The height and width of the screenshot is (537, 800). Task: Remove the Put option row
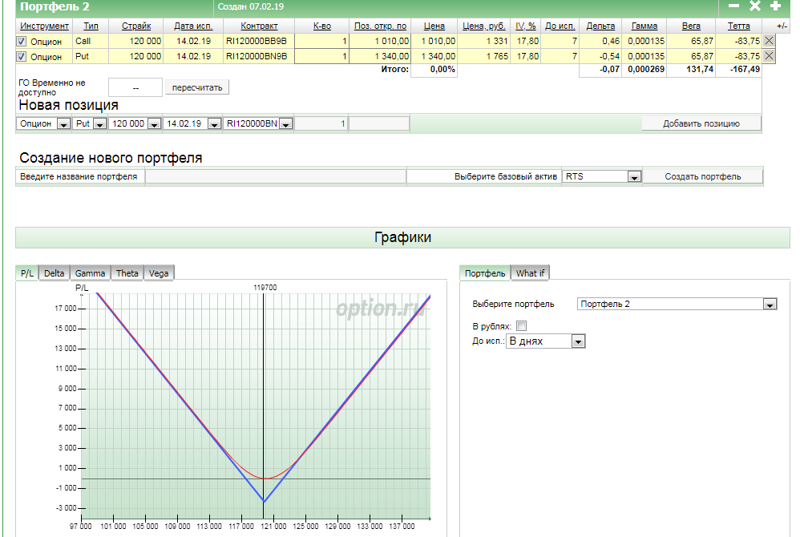coord(770,56)
